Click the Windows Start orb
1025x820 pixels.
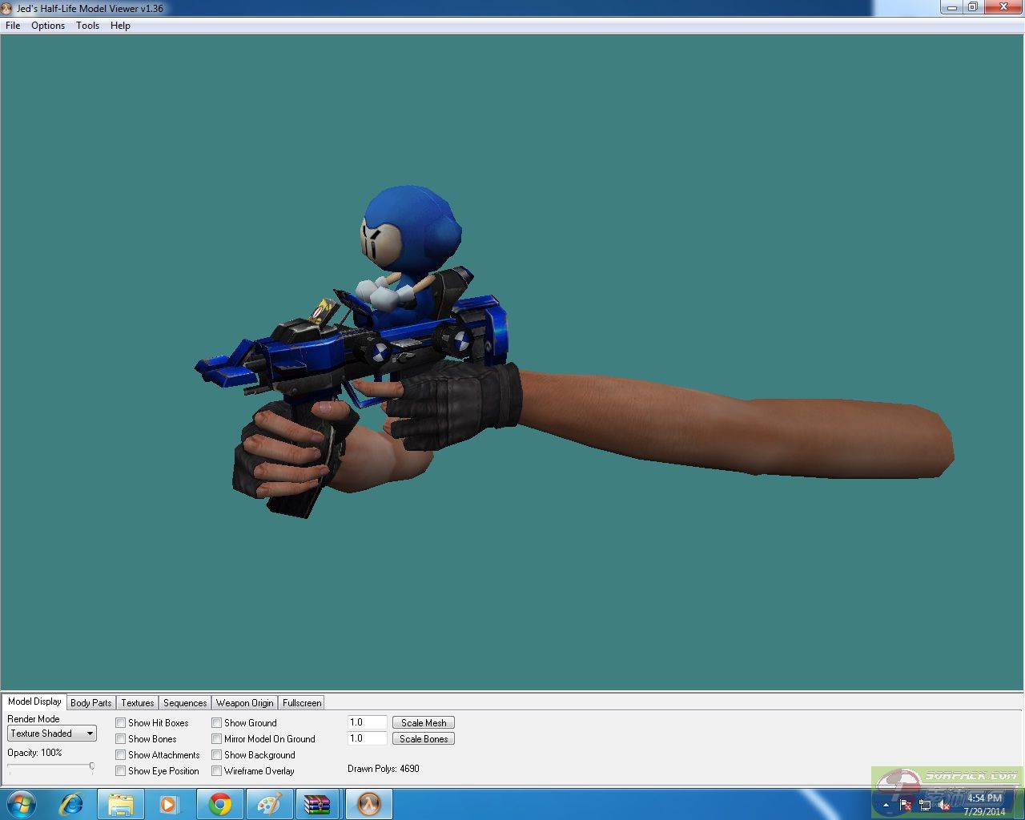coord(22,804)
